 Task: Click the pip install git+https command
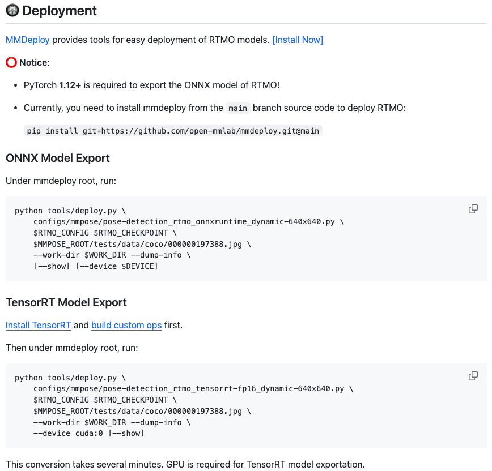[x=173, y=131]
